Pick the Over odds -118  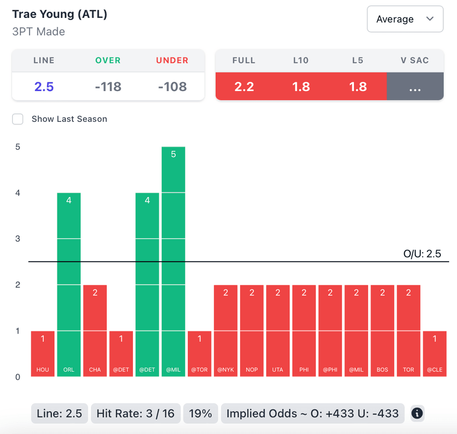[108, 87]
